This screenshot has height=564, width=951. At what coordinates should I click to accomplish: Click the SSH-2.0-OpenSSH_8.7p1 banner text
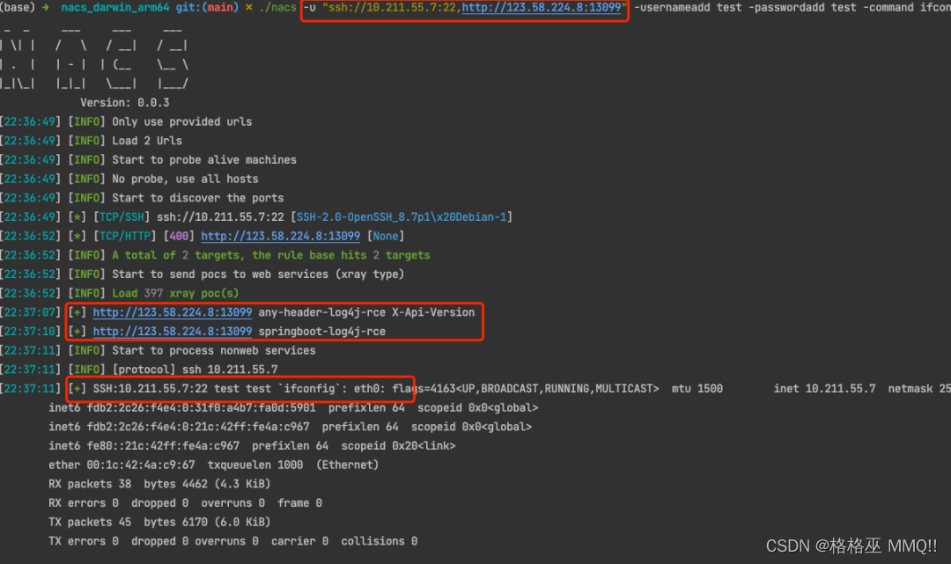(402, 217)
